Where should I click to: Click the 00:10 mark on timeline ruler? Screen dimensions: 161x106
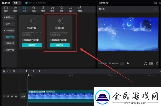[x=111, y=75]
